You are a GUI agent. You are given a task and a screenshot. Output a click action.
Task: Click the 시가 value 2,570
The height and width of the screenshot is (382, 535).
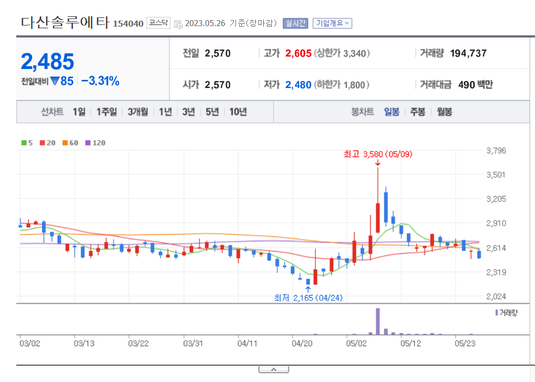pos(217,85)
